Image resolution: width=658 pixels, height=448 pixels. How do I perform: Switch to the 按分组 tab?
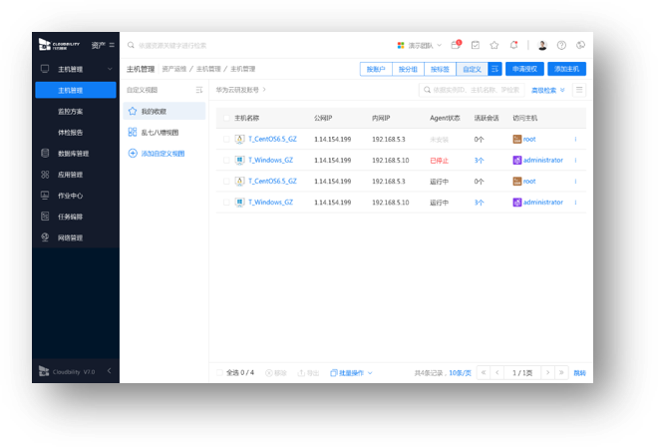(x=408, y=69)
